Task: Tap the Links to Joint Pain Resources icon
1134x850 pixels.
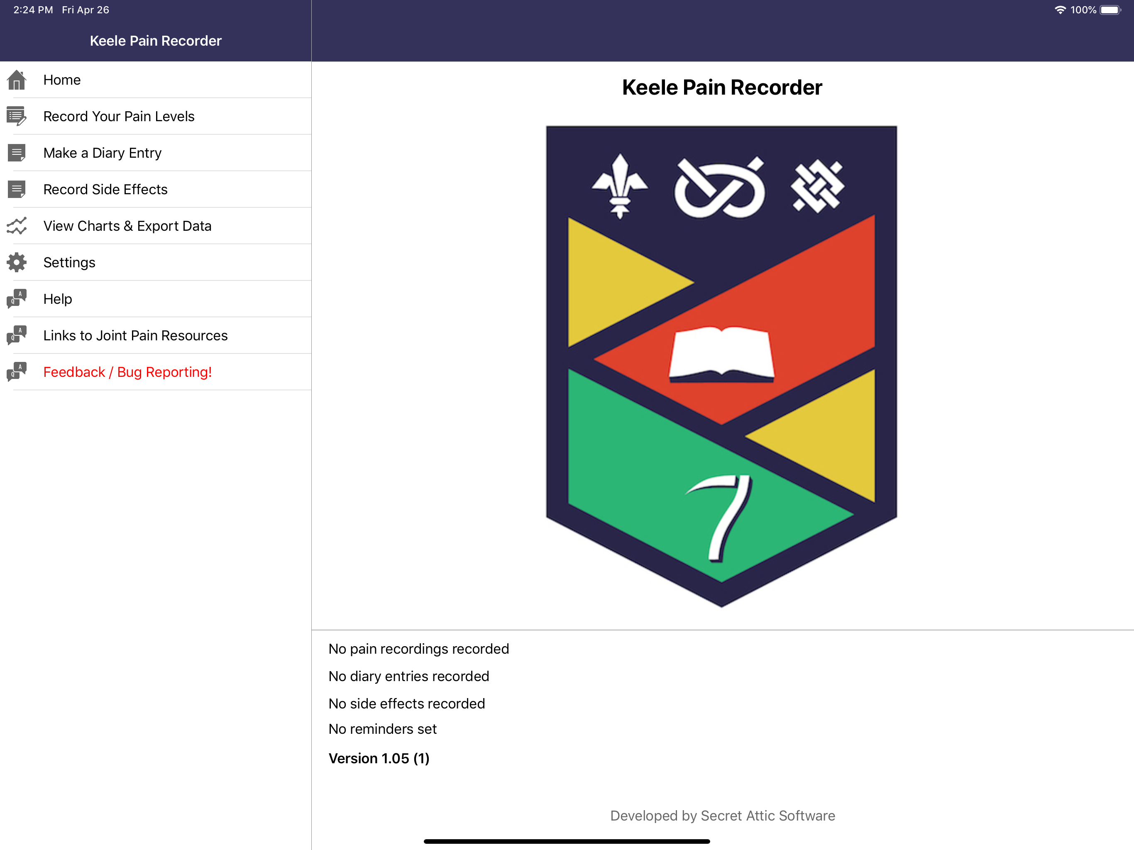Action: (x=17, y=335)
